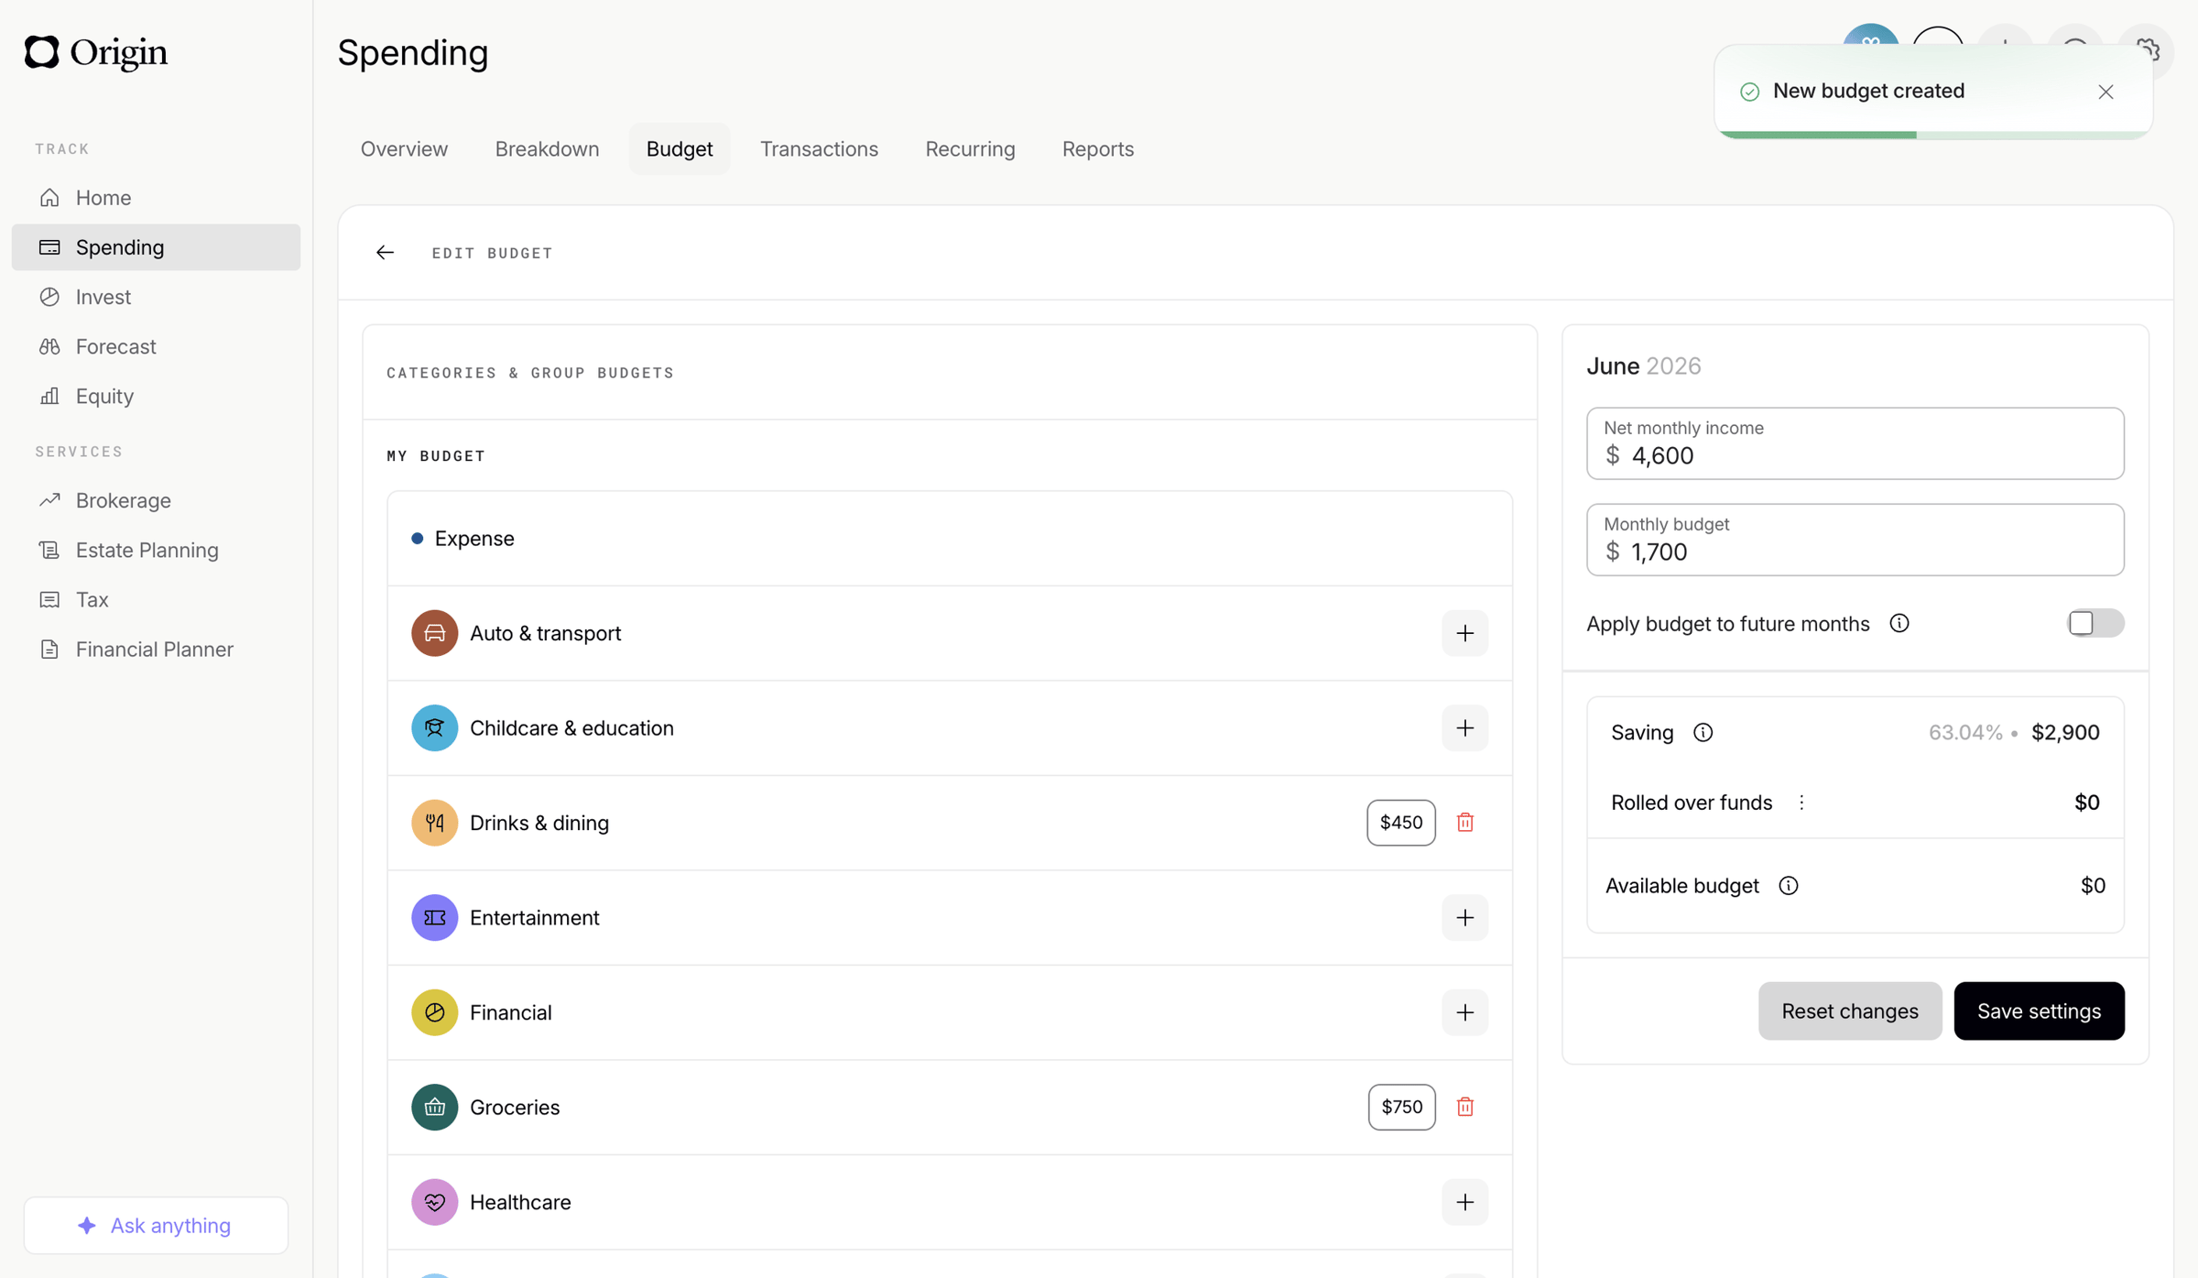Screen dimensions: 2198x1278
Task: Toggle Apply budget to future months
Action: click(x=2095, y=624)
